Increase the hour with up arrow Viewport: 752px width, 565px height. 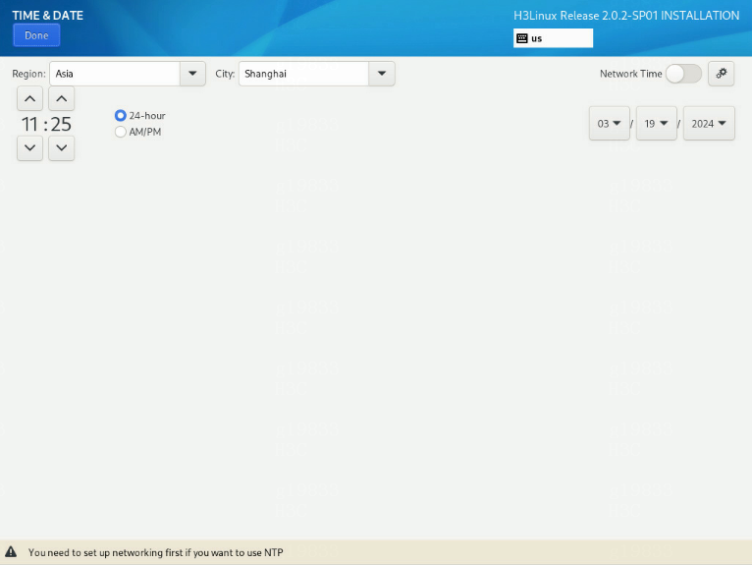(29, 99)
